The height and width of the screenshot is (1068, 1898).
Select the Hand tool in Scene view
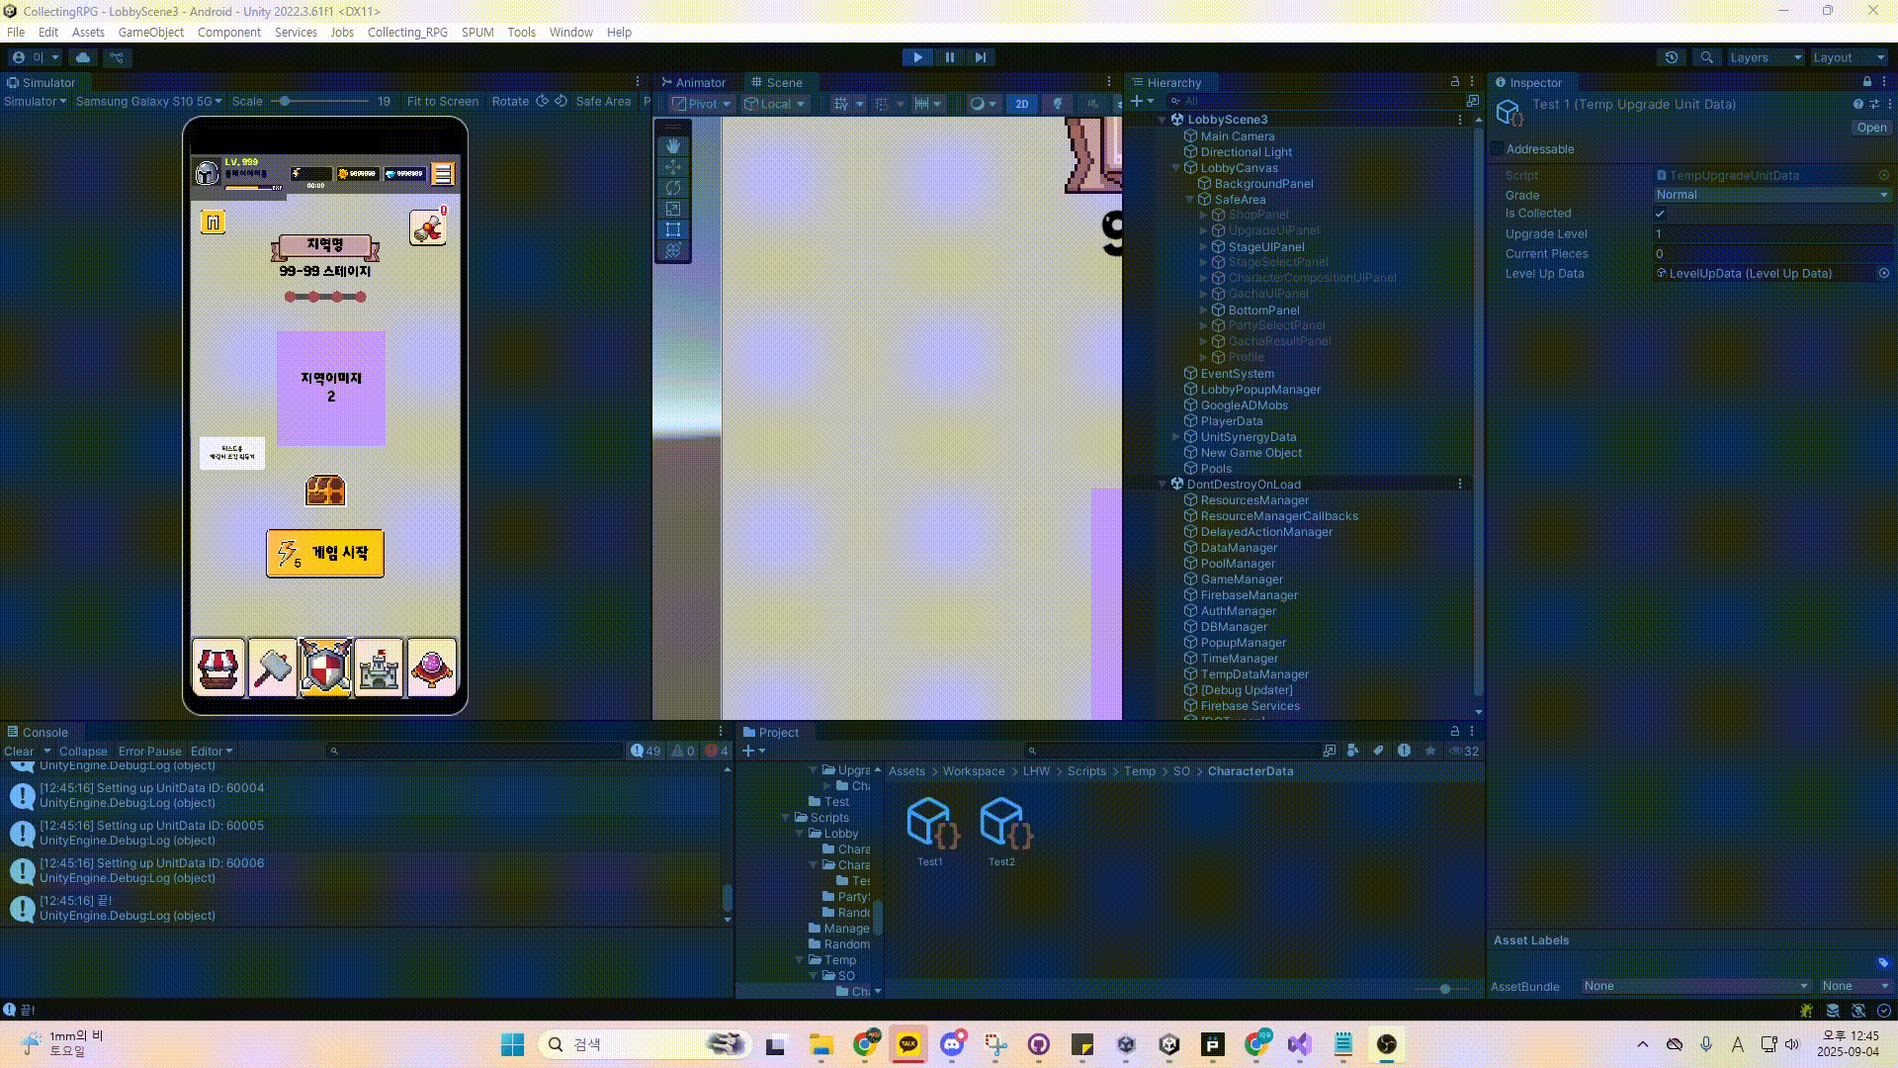tap(673, 146)
